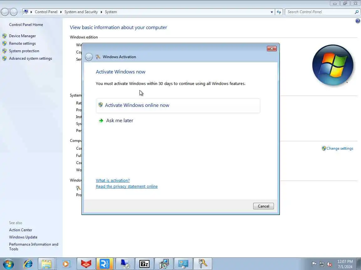Open the RealVNC app on the taskbar

[x=105, y=264]
